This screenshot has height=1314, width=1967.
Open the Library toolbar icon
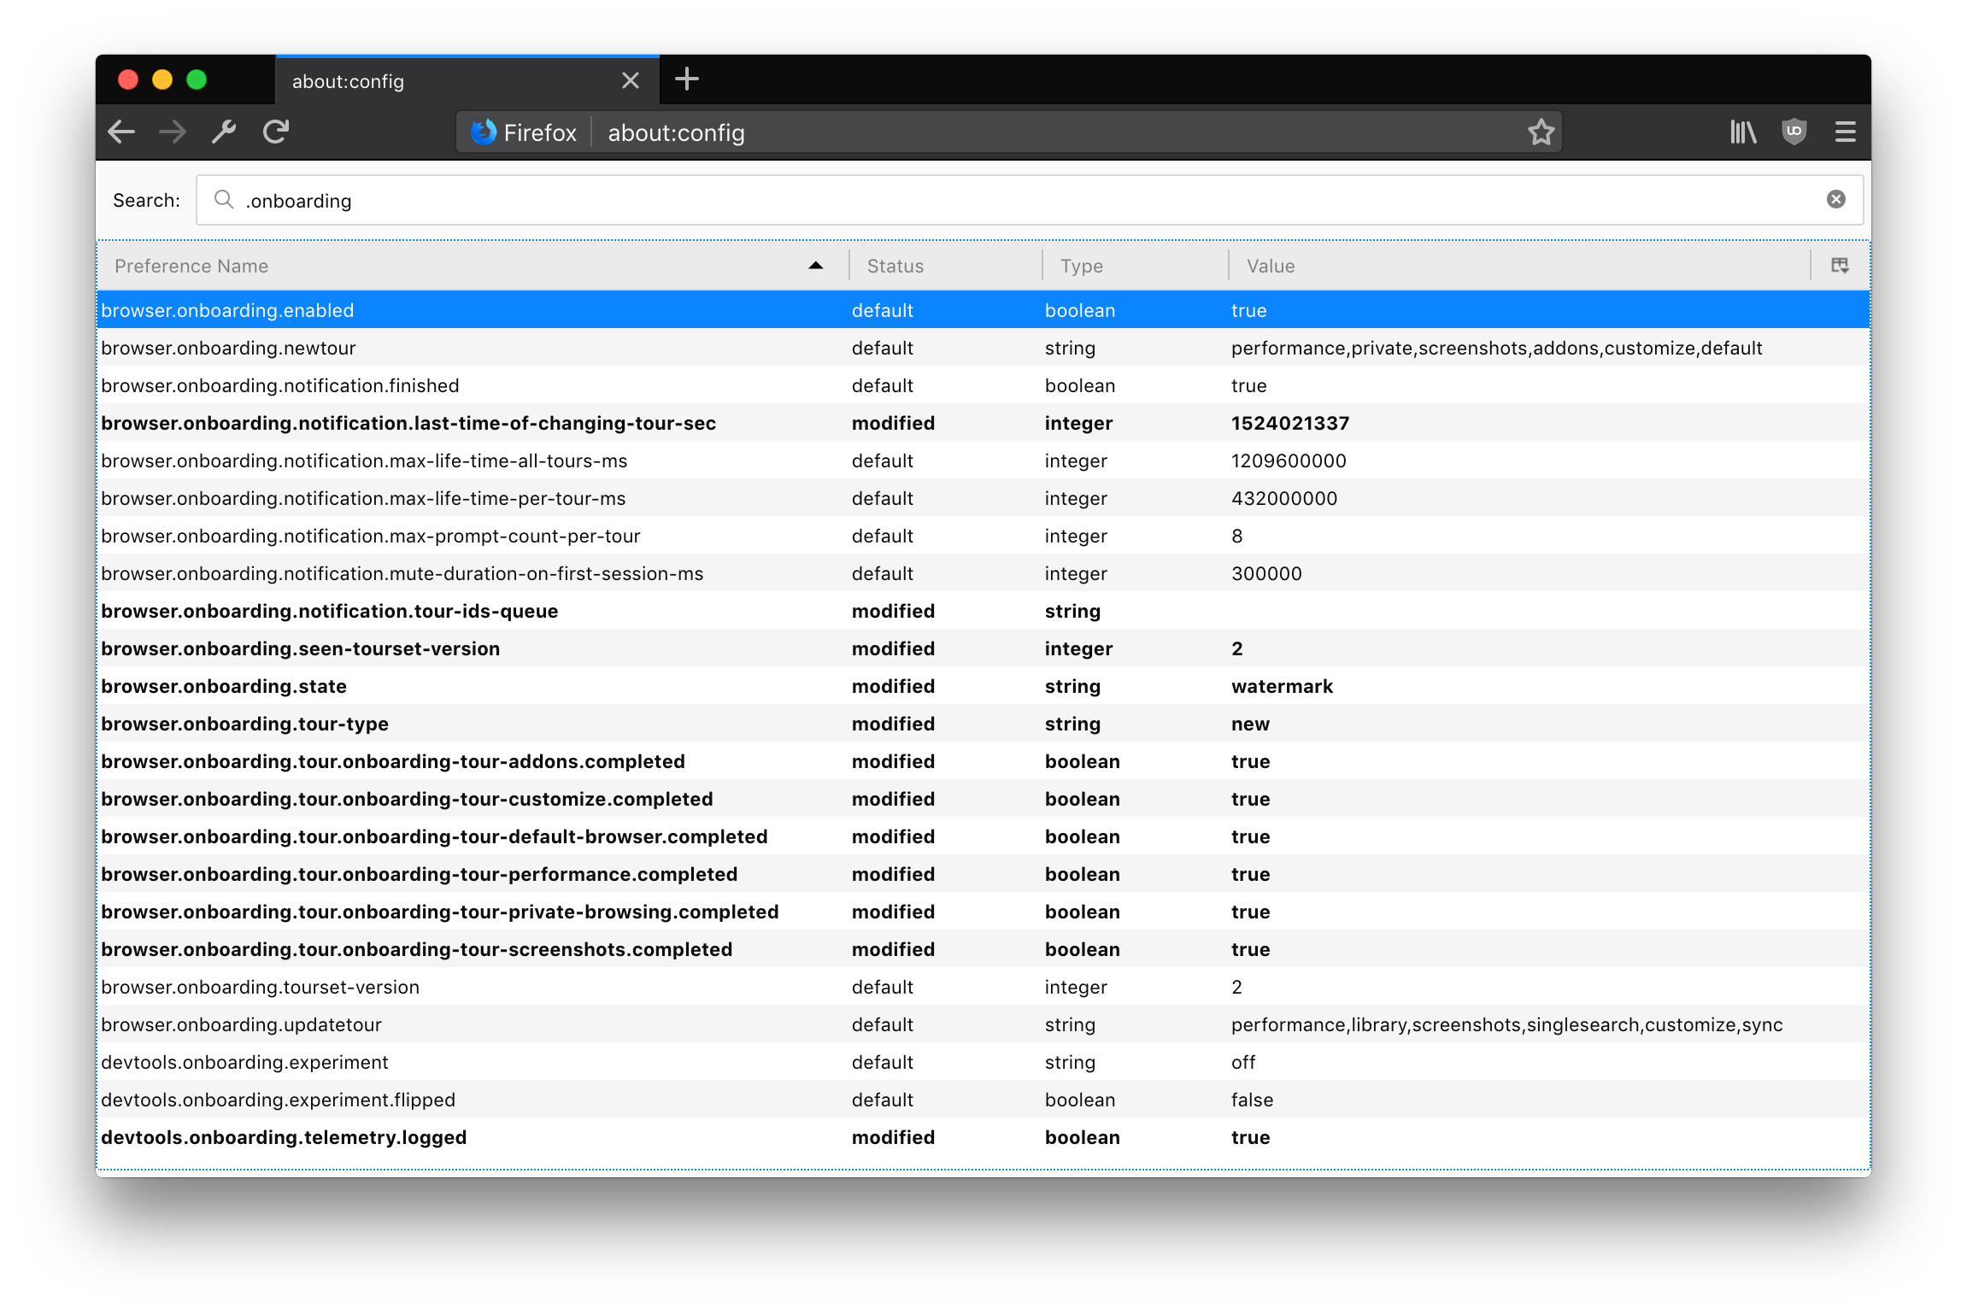pos(1742,132)
